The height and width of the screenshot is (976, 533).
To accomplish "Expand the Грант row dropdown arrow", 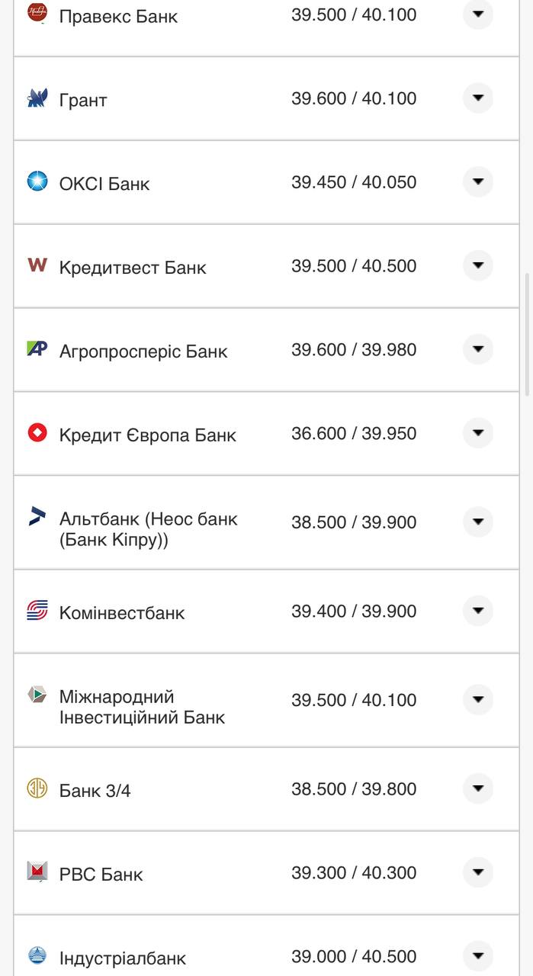I will [x=478, y=98].
